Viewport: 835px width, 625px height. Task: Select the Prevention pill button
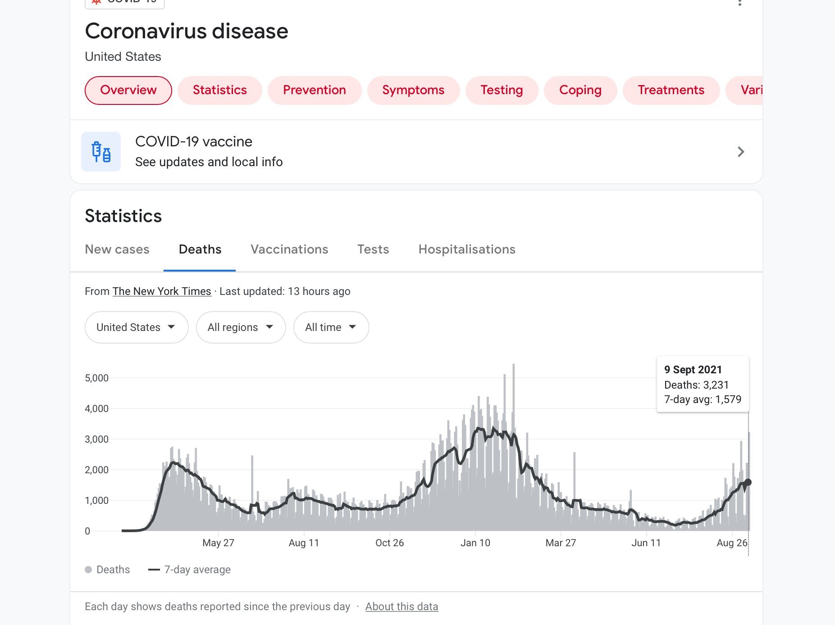pos(315,90)
